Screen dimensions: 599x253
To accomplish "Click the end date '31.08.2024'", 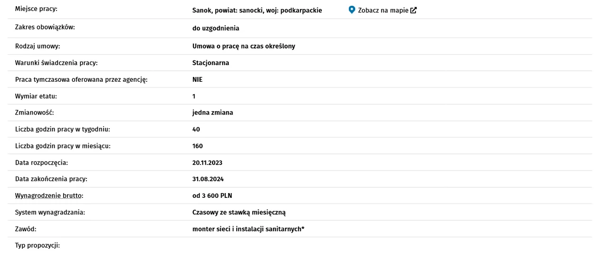I will coord(208,179).
